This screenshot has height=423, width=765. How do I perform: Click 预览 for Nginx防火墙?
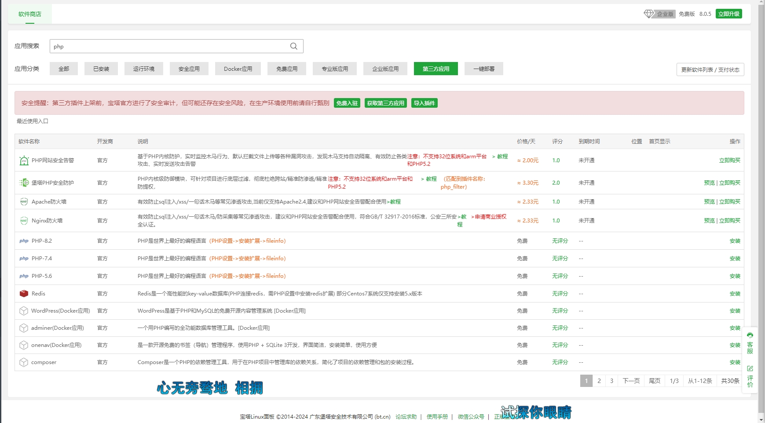click(x=709, y=221)
